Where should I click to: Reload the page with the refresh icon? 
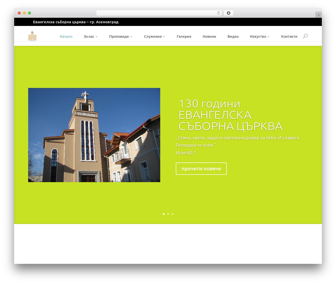coord(219,13)
